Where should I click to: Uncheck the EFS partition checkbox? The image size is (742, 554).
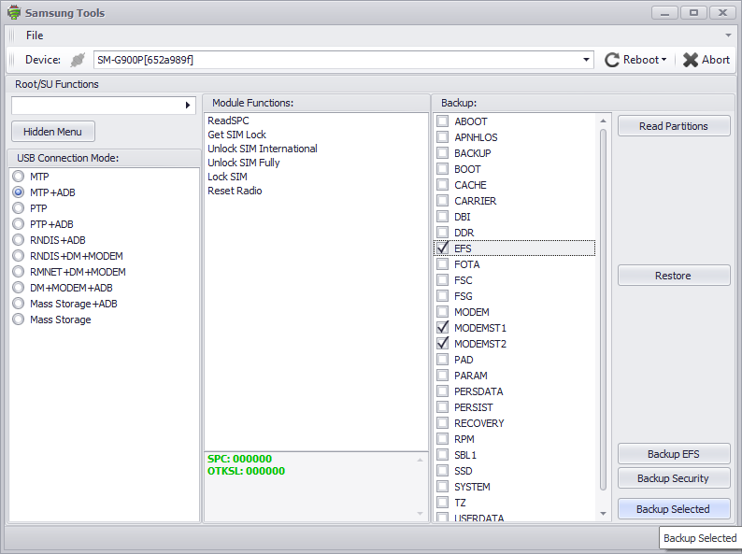coord(442,248)
